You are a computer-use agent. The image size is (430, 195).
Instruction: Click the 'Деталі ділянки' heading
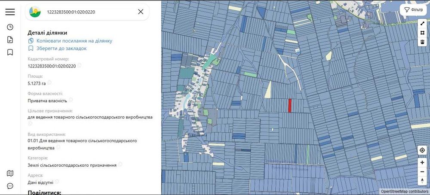pos(47,33)
